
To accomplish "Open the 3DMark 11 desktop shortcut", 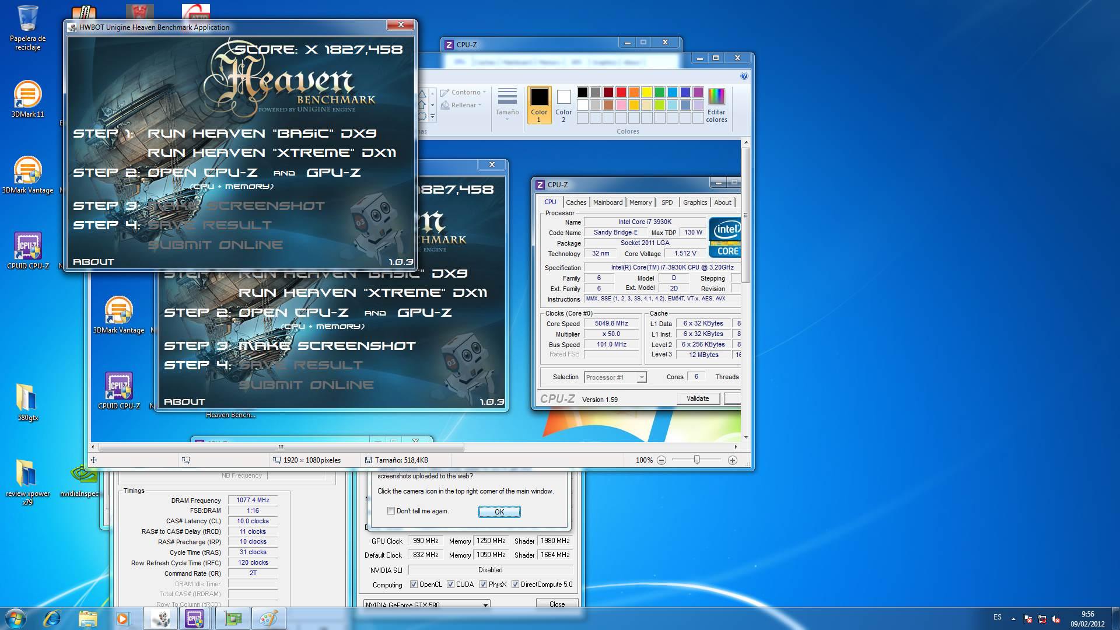I will 27,99.
